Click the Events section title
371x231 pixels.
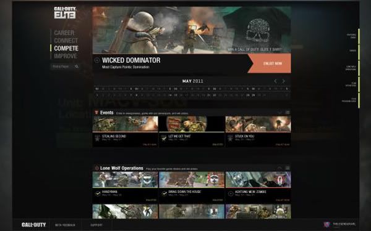click(x=107, y=113)
